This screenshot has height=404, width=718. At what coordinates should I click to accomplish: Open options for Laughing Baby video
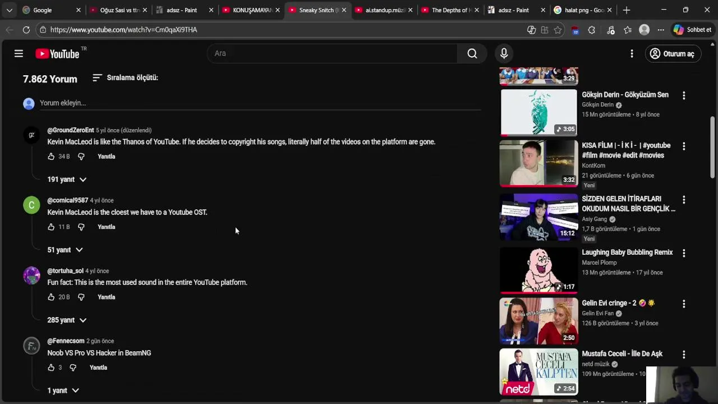pos(684,253)
